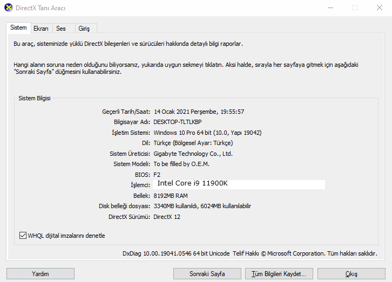Click the Sistem Bilgisi group label

click(x=35, y=98)
